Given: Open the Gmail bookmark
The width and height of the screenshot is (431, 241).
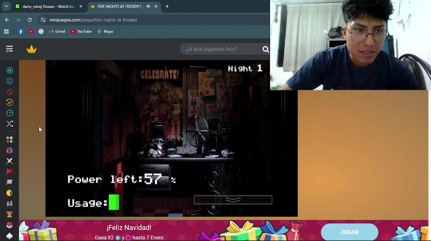Looking at the screenshot, I should [57, 31].
